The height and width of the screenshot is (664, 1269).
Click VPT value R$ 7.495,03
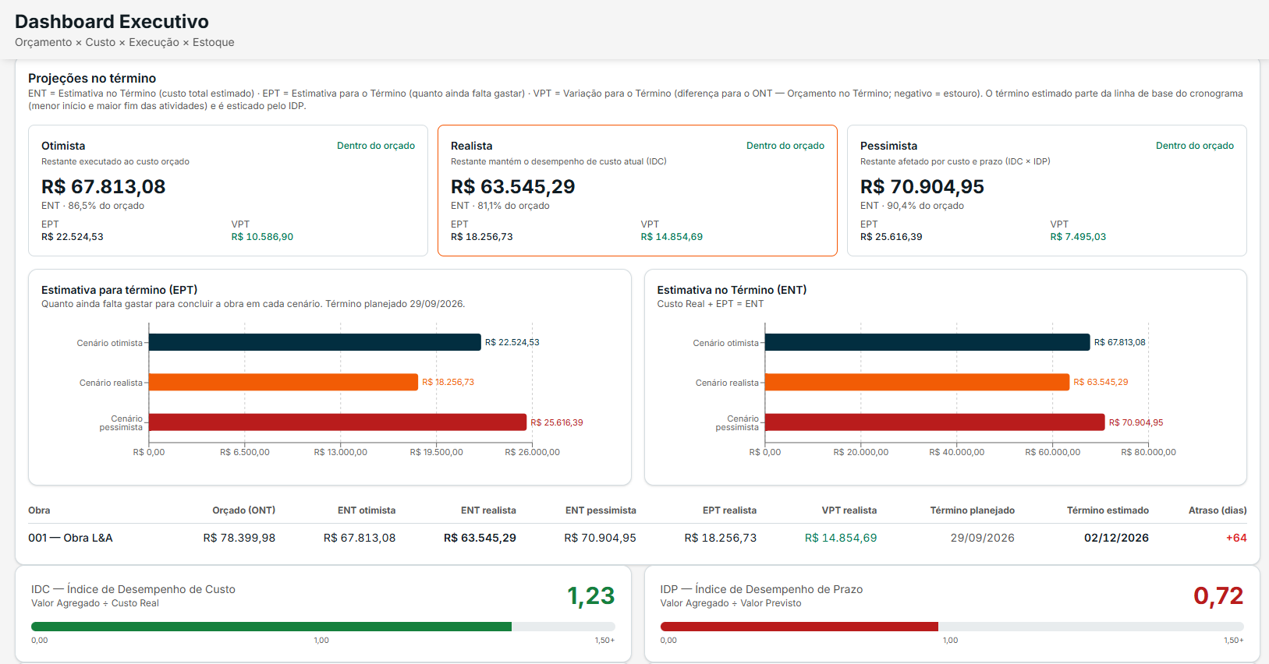click(1078, 237)
